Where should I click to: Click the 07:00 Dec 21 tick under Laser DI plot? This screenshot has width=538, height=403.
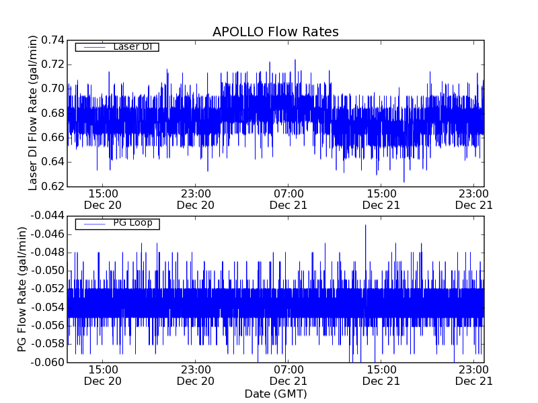[289, 199]
